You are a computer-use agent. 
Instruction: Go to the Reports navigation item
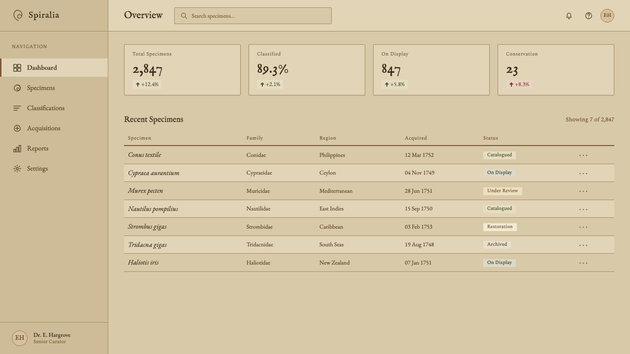(54, 148)
